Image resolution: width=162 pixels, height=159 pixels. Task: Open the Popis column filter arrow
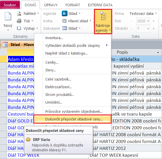click(158, 53)
